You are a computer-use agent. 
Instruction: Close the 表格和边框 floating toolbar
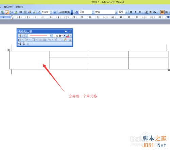pyautogui.click(x=70, y=32)
